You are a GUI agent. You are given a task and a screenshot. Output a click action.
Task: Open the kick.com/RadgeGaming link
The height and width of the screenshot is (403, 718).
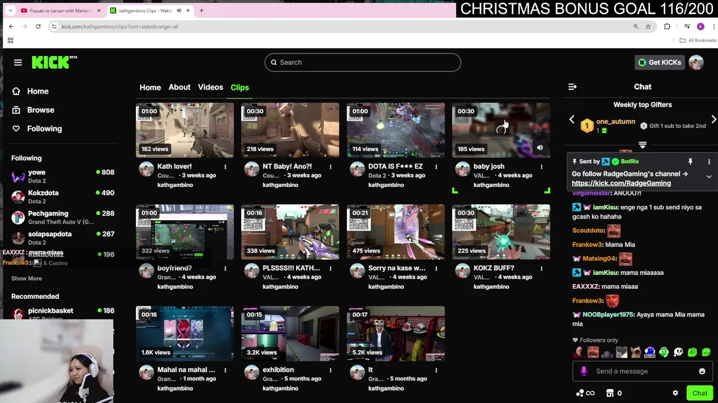pyautogui.click(x=621, y=183)
